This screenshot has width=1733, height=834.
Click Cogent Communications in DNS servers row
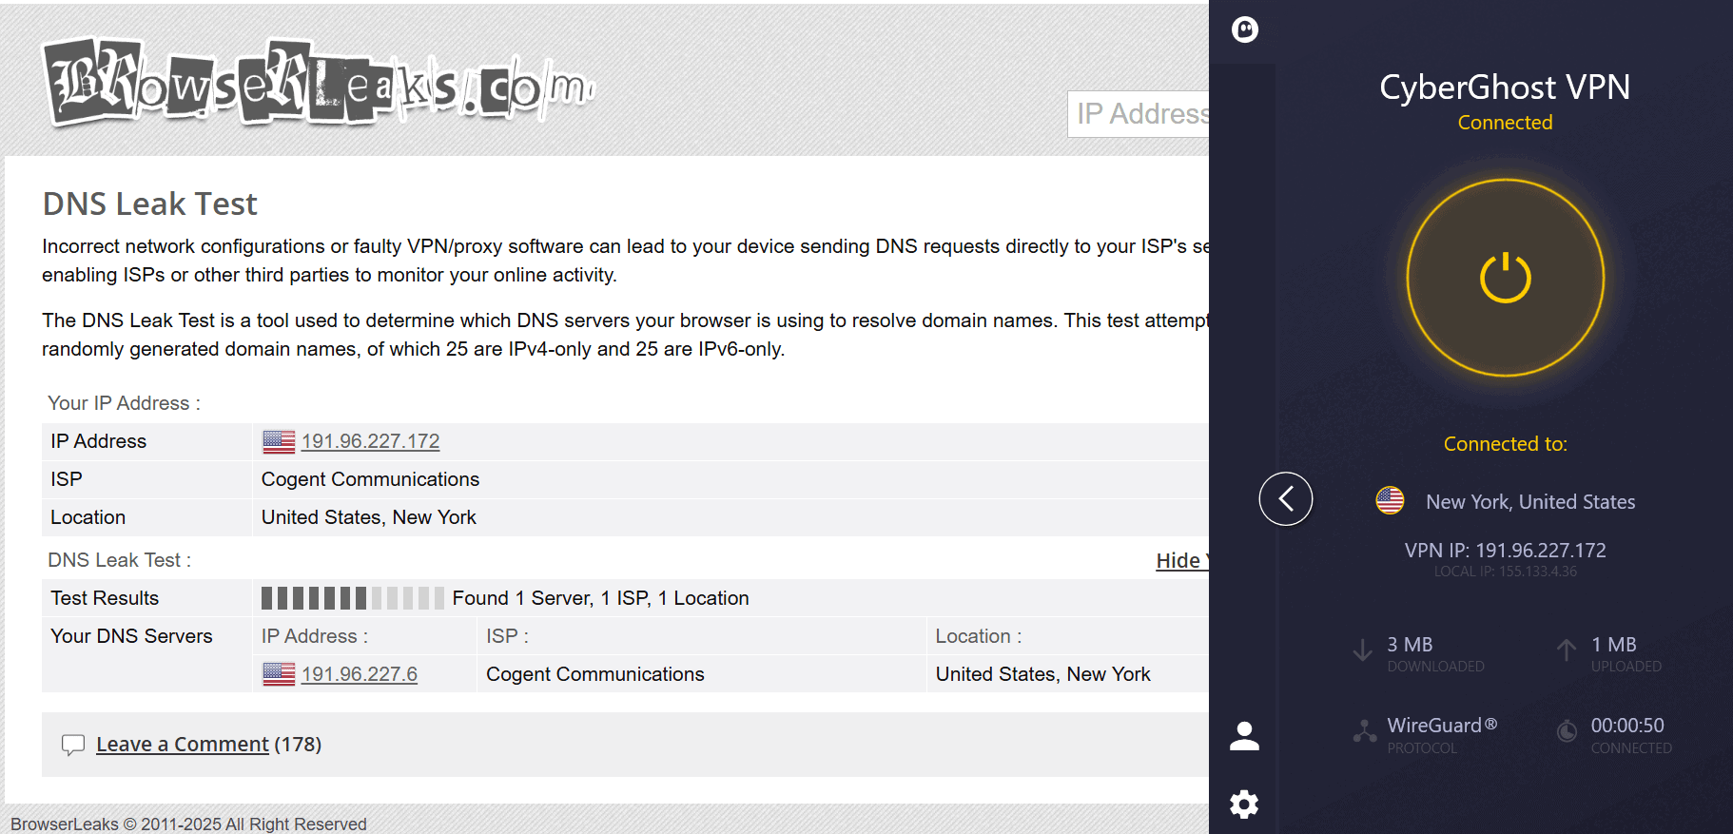pyautogui.click(x=594, y=674)
